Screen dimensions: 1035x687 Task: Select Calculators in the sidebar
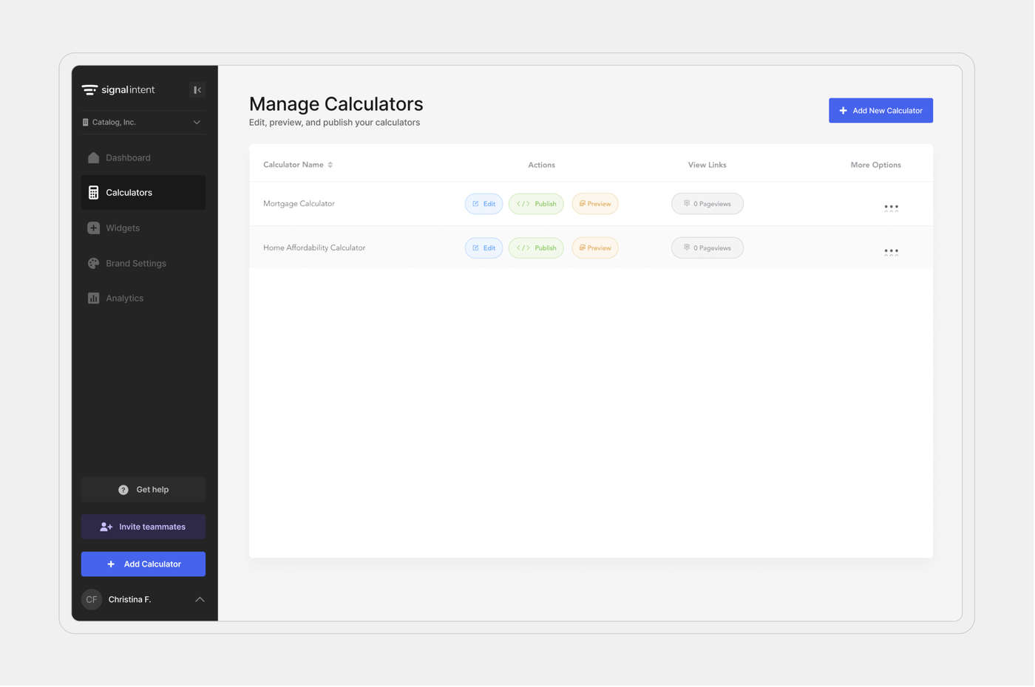click(x=143, y=193)
